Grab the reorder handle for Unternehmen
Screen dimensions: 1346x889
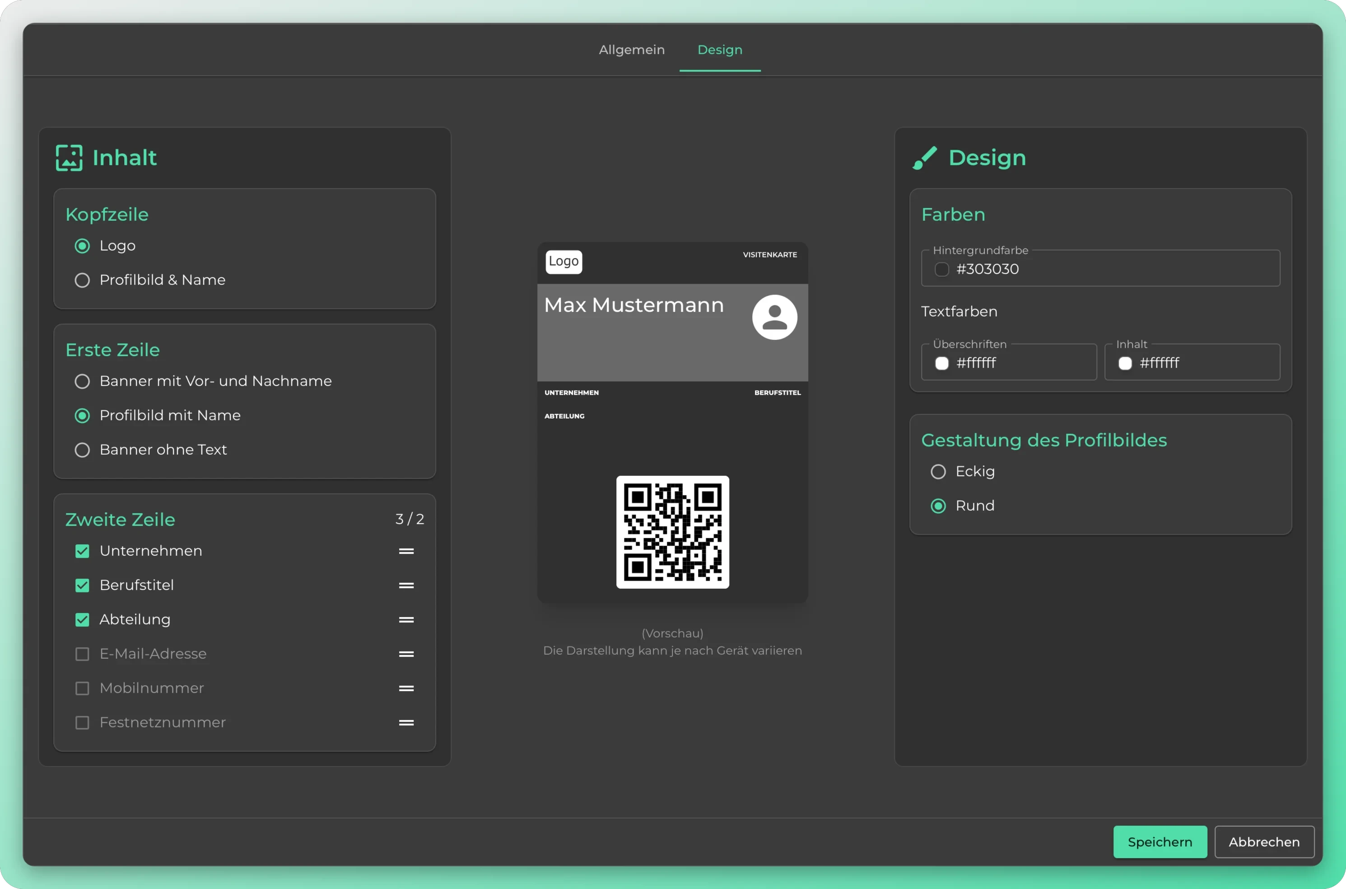(x=406, y=551)
